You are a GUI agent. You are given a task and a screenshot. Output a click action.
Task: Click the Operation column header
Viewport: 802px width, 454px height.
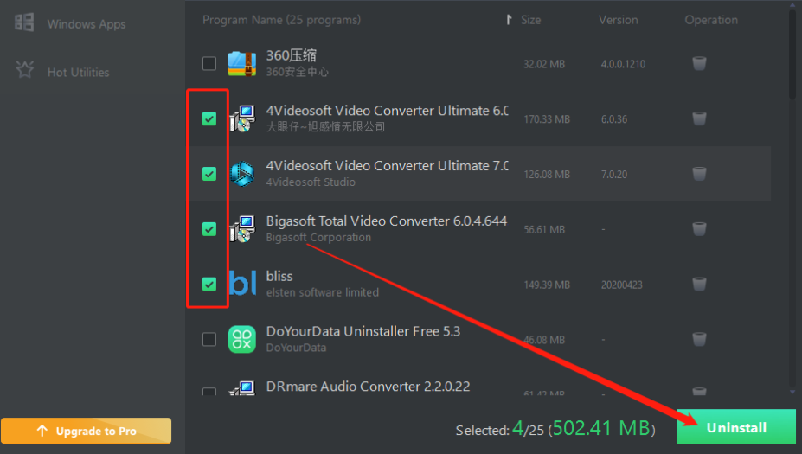711,20
